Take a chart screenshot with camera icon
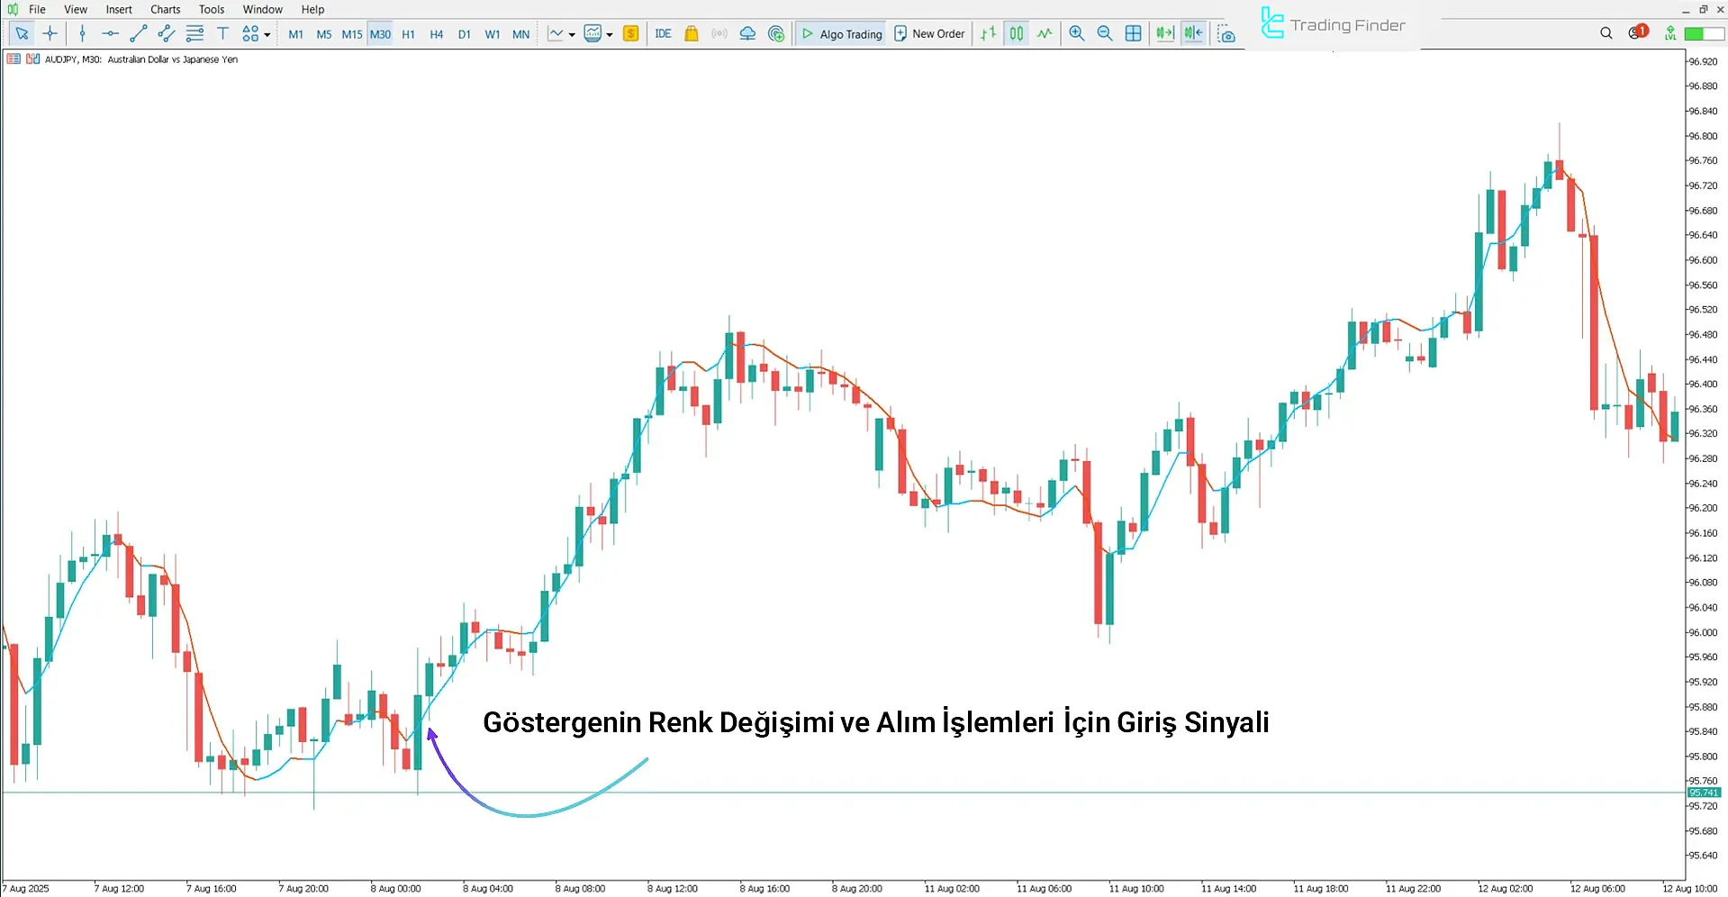Image resolution: width=1728 pixels, height=897 pixels. pyautogui.click(x=1226, y=34)
